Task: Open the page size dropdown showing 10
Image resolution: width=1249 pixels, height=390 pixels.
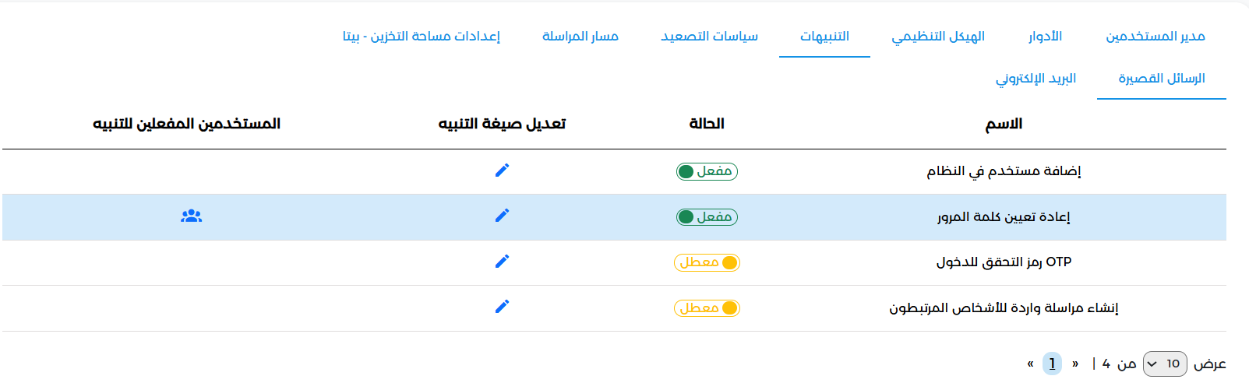Action: click(1165, 364)
